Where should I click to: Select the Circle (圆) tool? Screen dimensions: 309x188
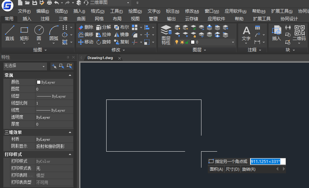pyautogui.click(x=39, y=33)
